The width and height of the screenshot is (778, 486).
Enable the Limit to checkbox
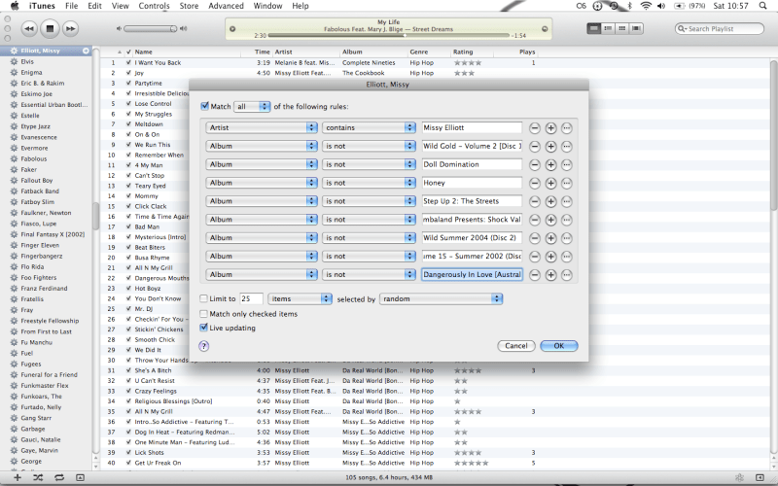click(203, 299)
